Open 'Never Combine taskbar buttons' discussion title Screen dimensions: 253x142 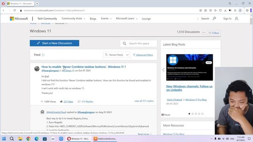coord(83,67)
